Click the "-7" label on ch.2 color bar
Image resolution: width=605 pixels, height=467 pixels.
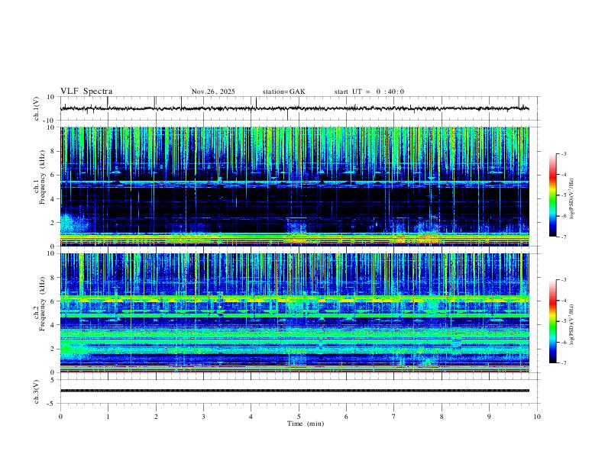point(563,363)
